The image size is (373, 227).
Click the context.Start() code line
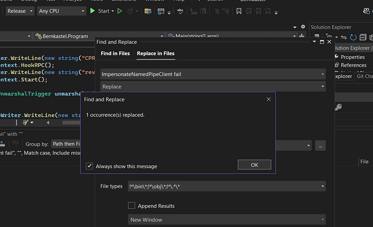[24, 79]
